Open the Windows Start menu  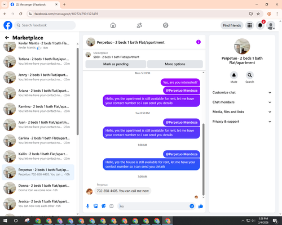coord(5,220)
